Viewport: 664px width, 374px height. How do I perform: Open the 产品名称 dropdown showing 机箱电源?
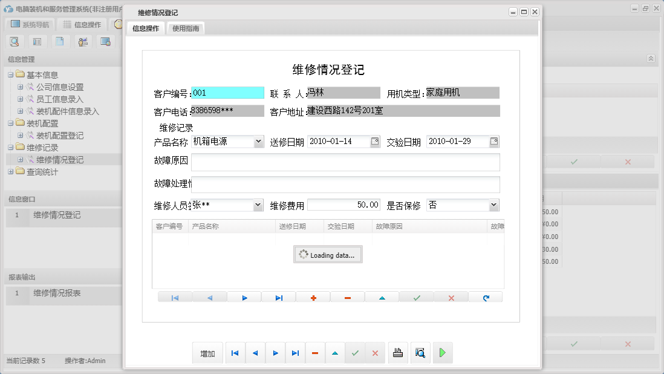pos(258,141)
